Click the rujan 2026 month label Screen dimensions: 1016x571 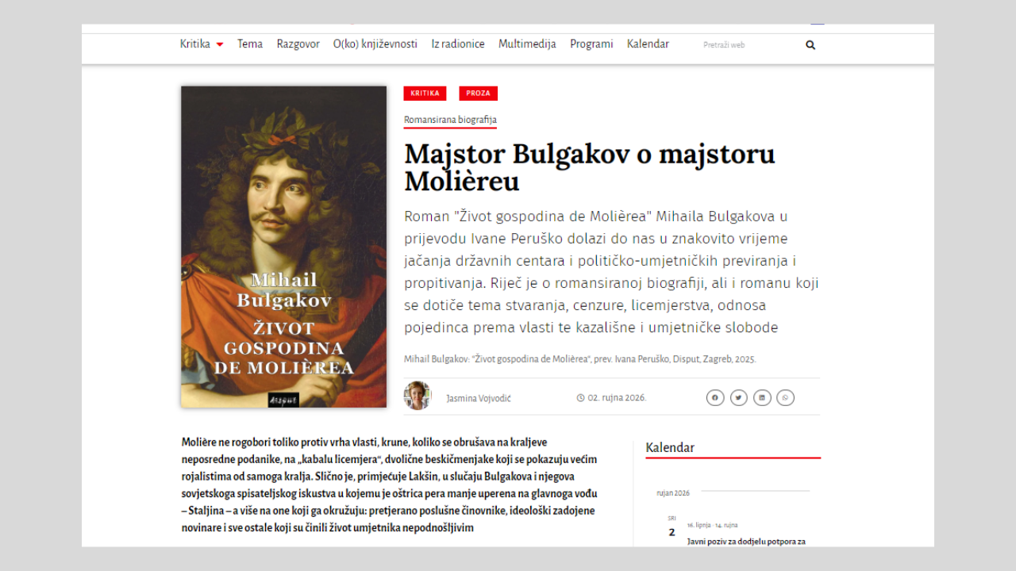pos(673,493)
